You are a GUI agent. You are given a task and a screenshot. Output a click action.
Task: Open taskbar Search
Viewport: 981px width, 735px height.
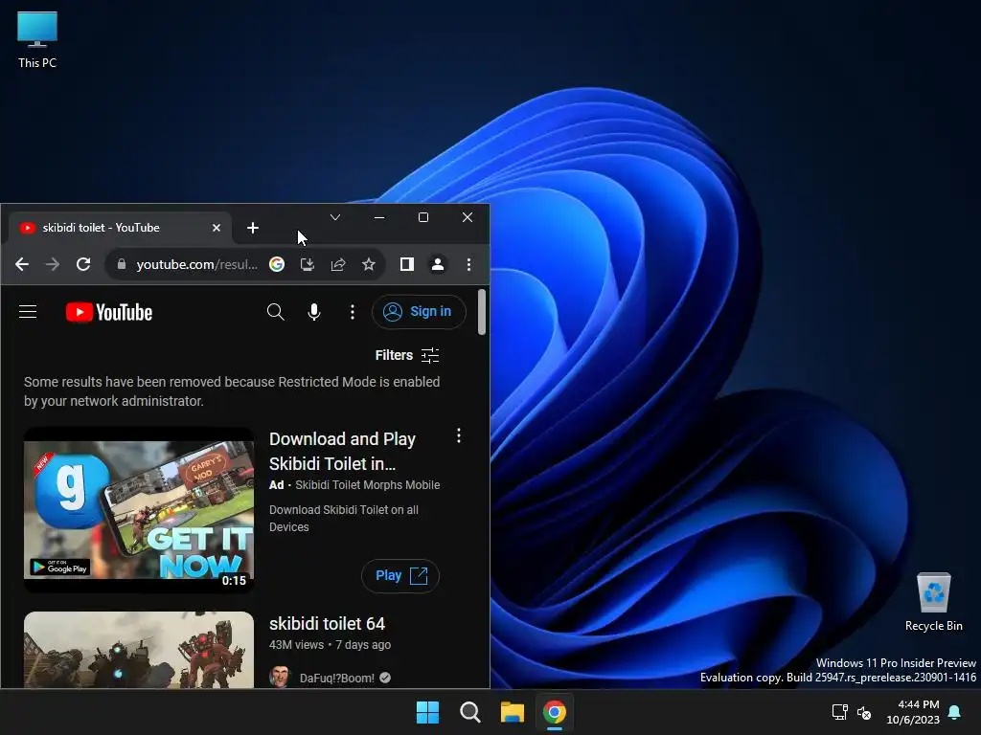pos(469,712)
